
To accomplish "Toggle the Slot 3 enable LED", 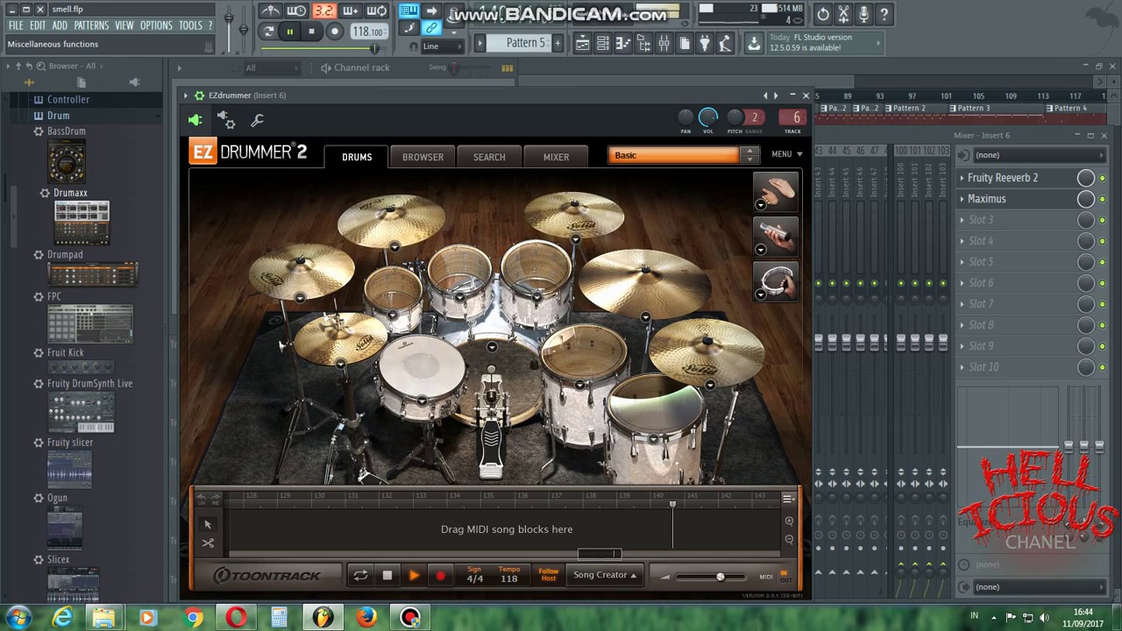I will coord(1102,220).
